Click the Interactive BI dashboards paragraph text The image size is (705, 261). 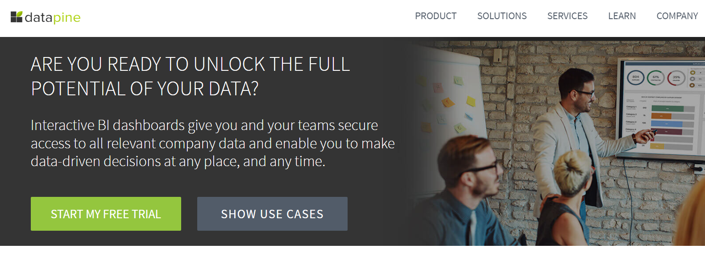(x=213, y=143)
